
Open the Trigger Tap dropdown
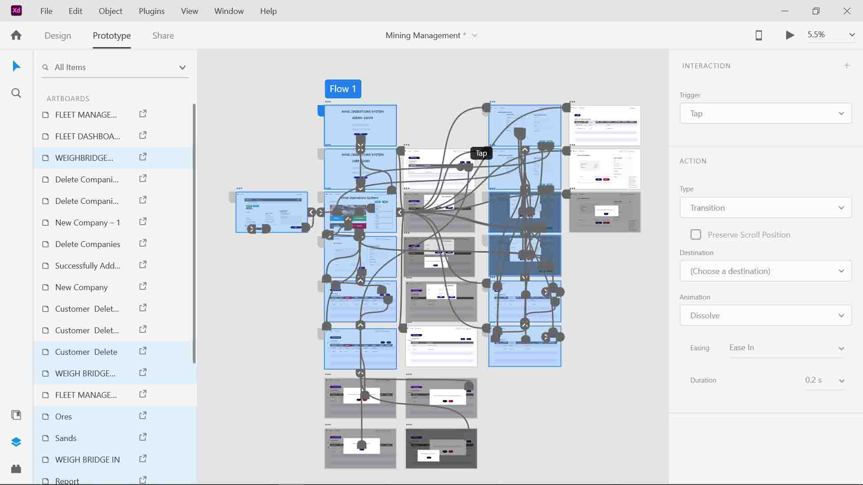(x=765, y=114)
